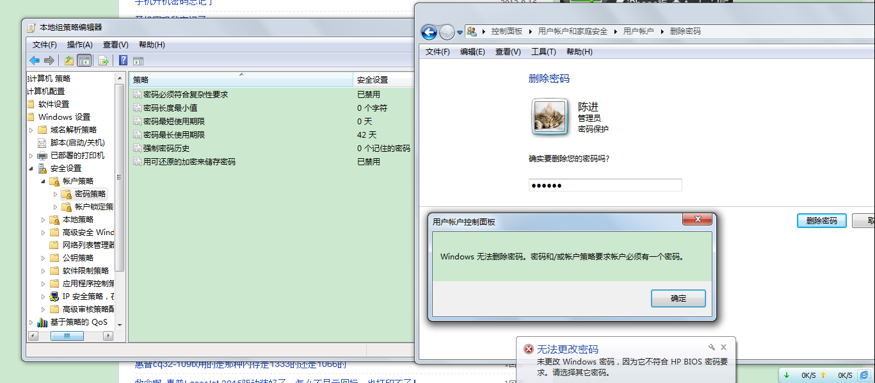The height and width of the screenshot is (383, 875).
Task: Open the 操作(A) menu in policy editor
Action: 80,45
